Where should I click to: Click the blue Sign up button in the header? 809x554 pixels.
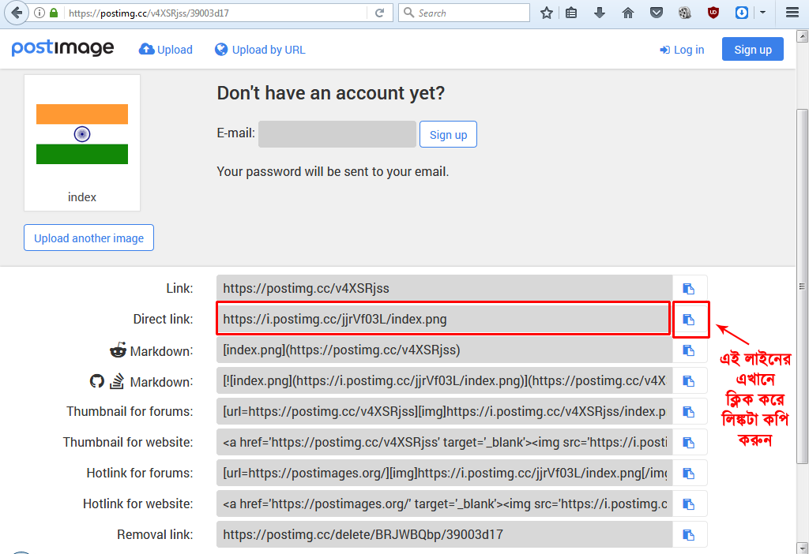[753, 49]
